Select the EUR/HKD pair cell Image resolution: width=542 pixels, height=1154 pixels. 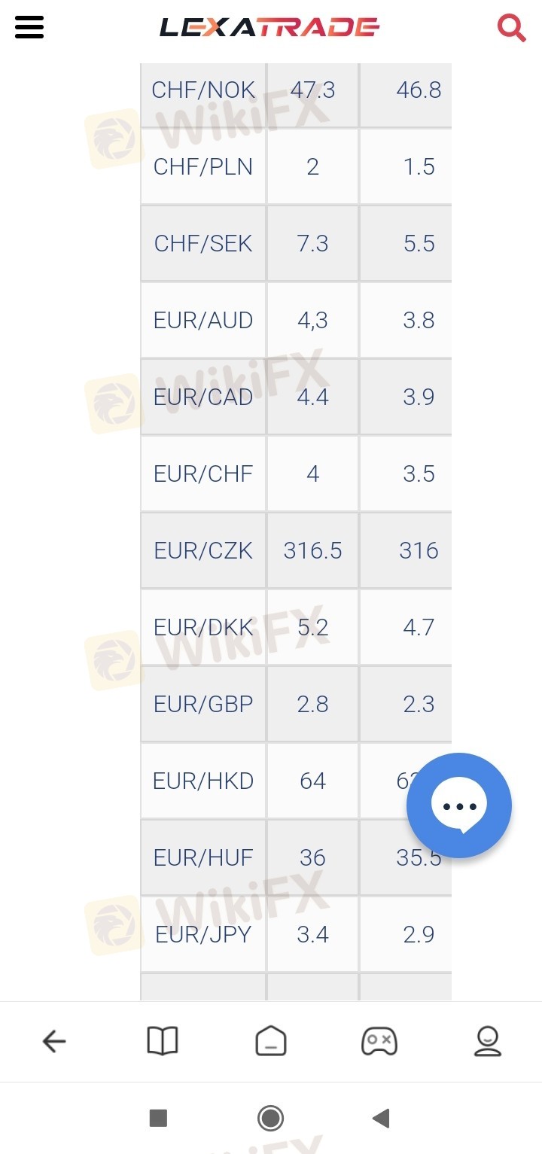coord(203,781)
